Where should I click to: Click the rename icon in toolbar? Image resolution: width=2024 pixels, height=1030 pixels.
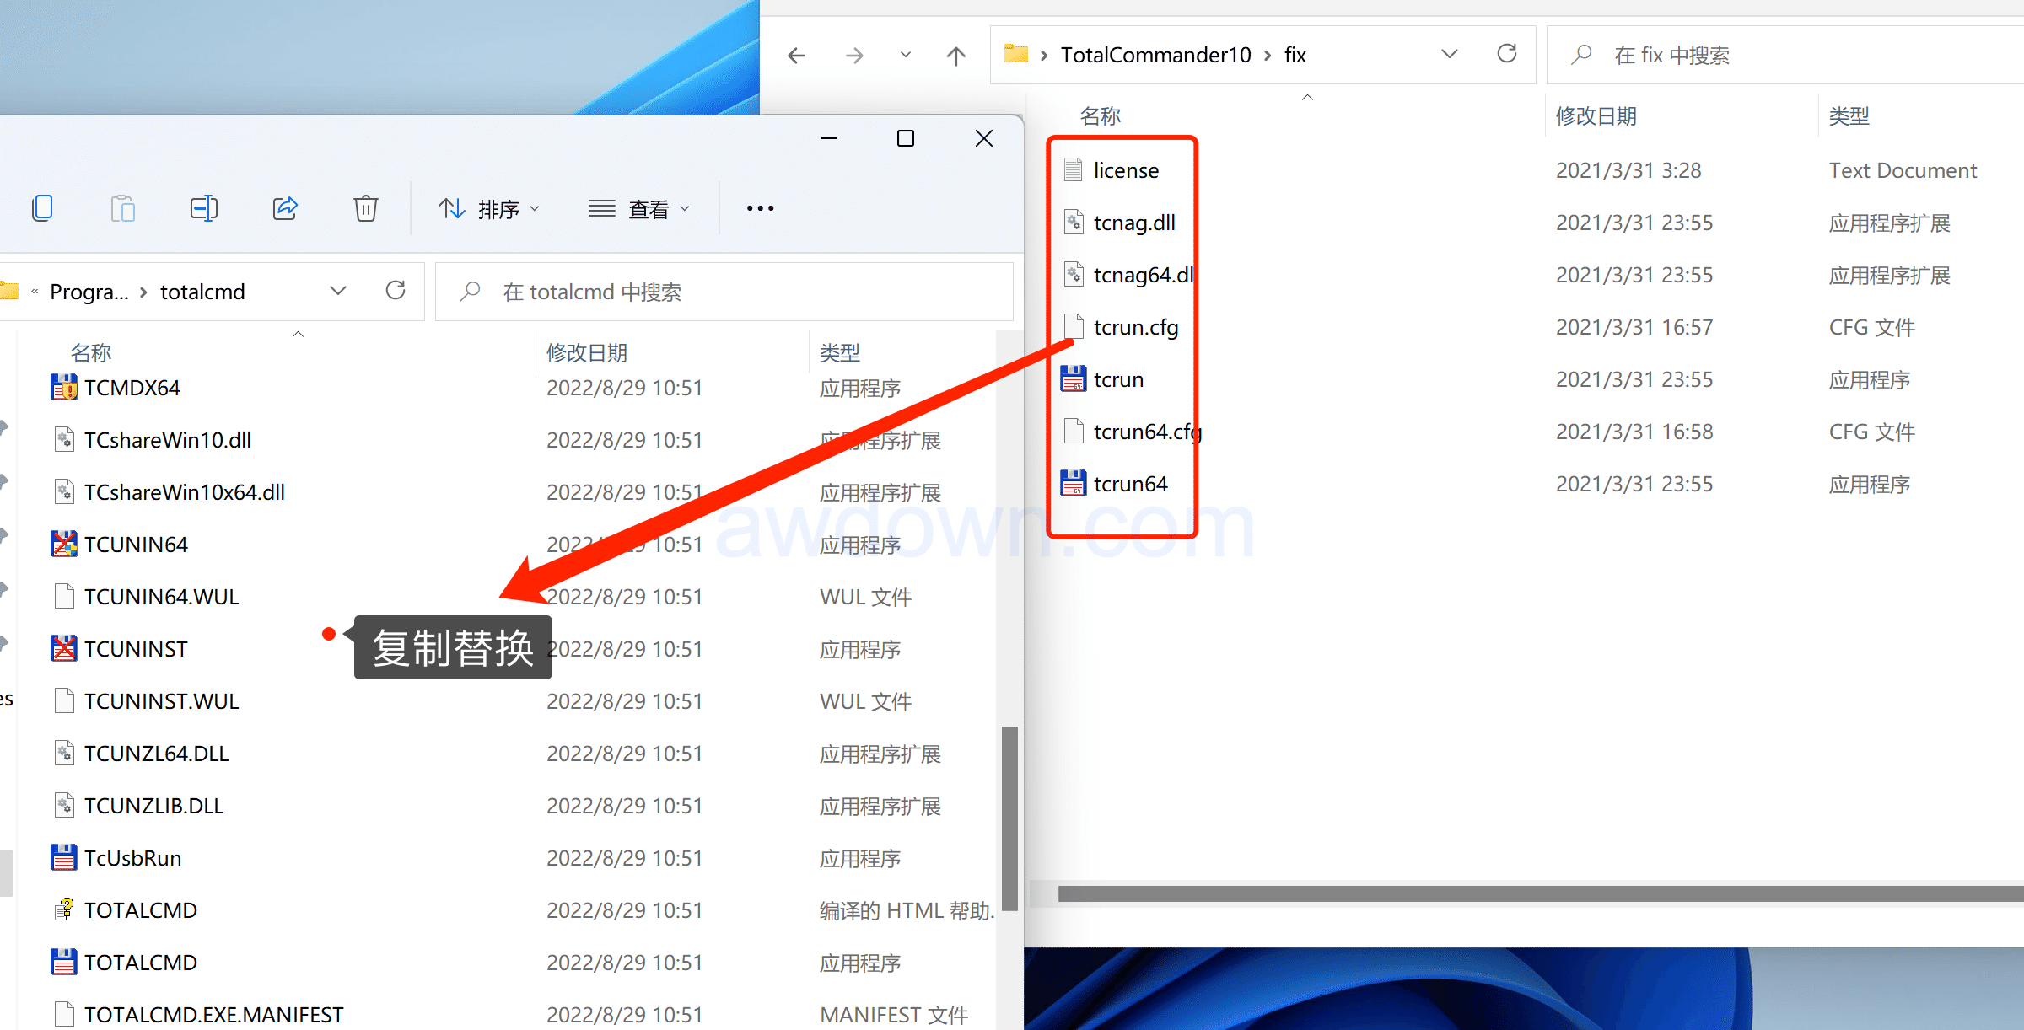pos(204,208)
